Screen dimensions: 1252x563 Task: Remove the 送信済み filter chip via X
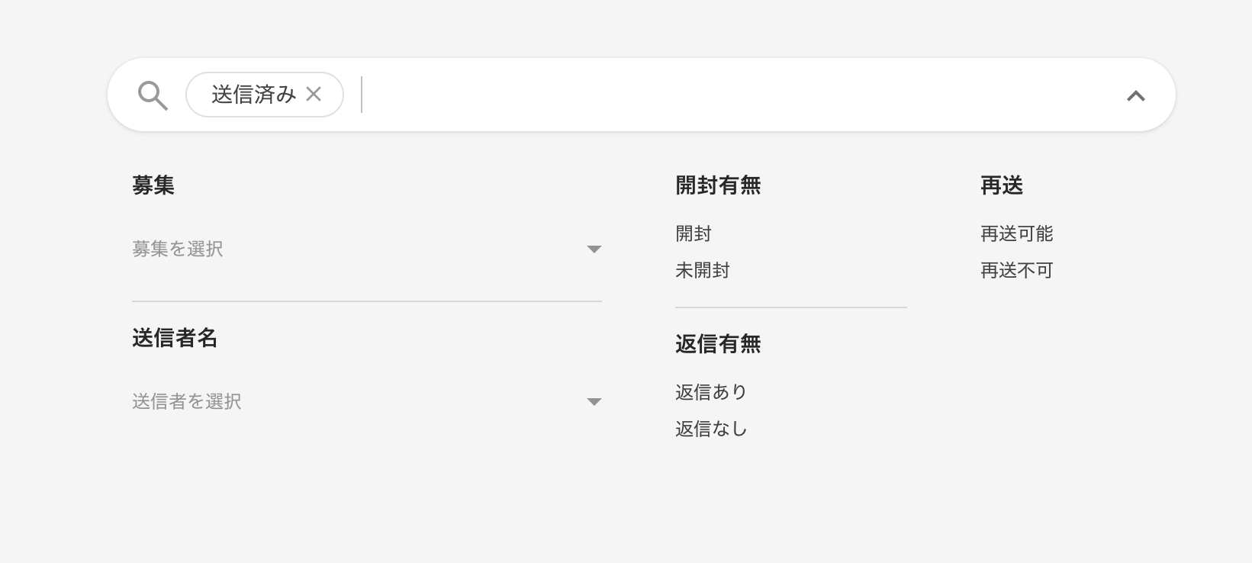314,94
